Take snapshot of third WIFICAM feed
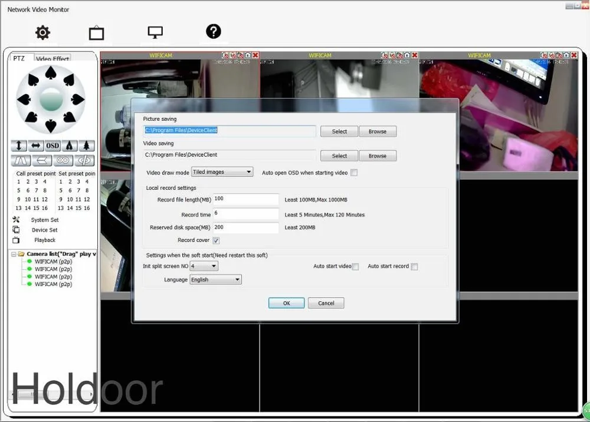590x422 pixels. pos(566,55)
